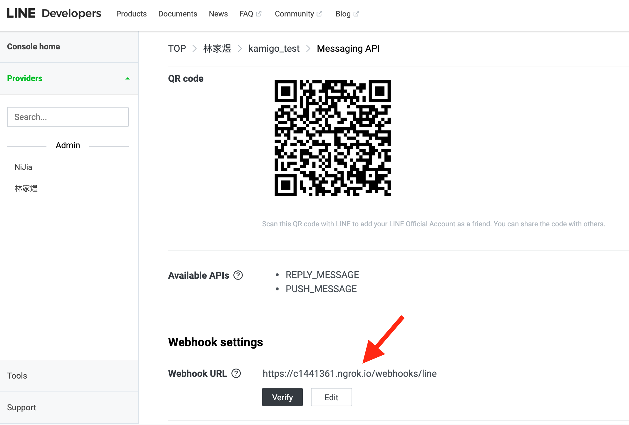
Task: Open the Tools section
Action: click(x=17, y=376)
